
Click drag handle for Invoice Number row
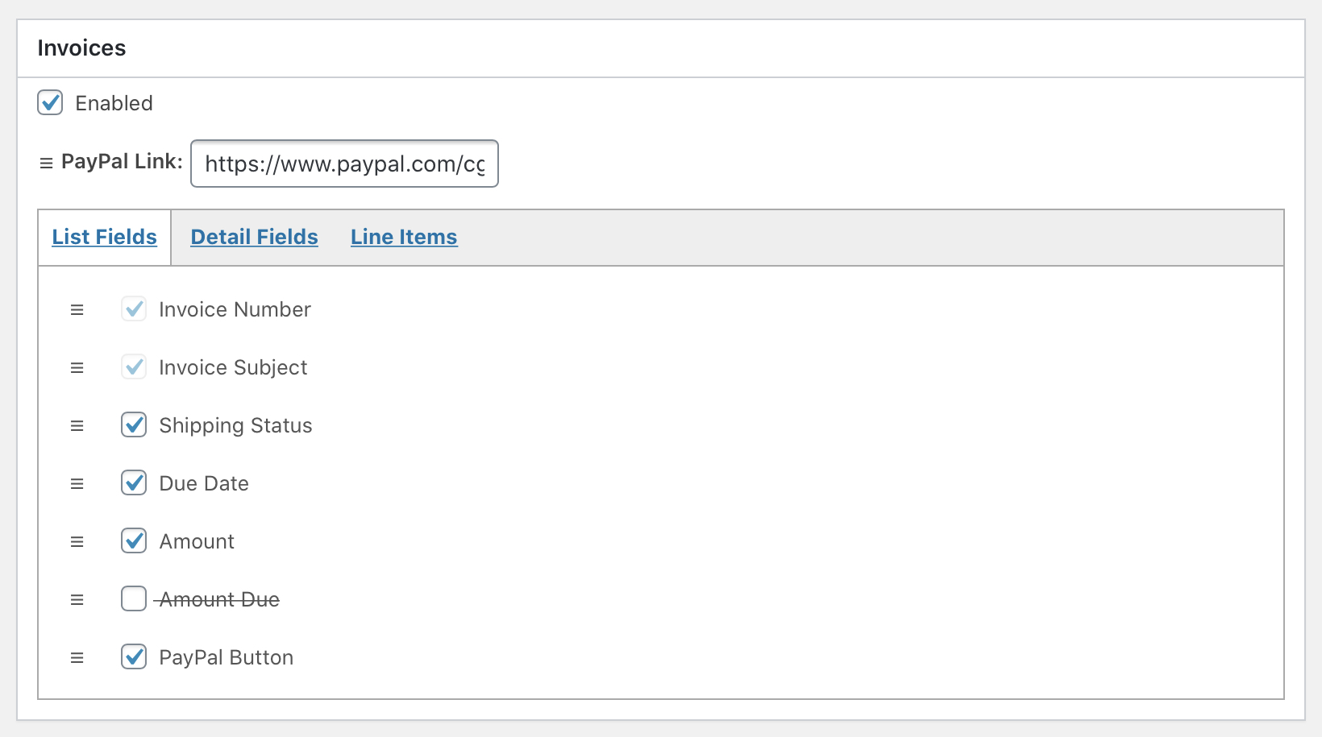point(77,310)
